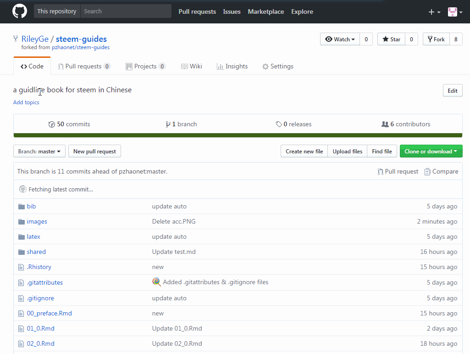
Task: Open commit 'Delete acc.PNG' message
Action: click(174, 222)
